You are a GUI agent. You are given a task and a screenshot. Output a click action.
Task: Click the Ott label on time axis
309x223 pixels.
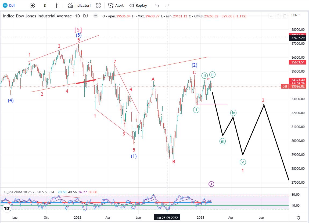point(46,217)
